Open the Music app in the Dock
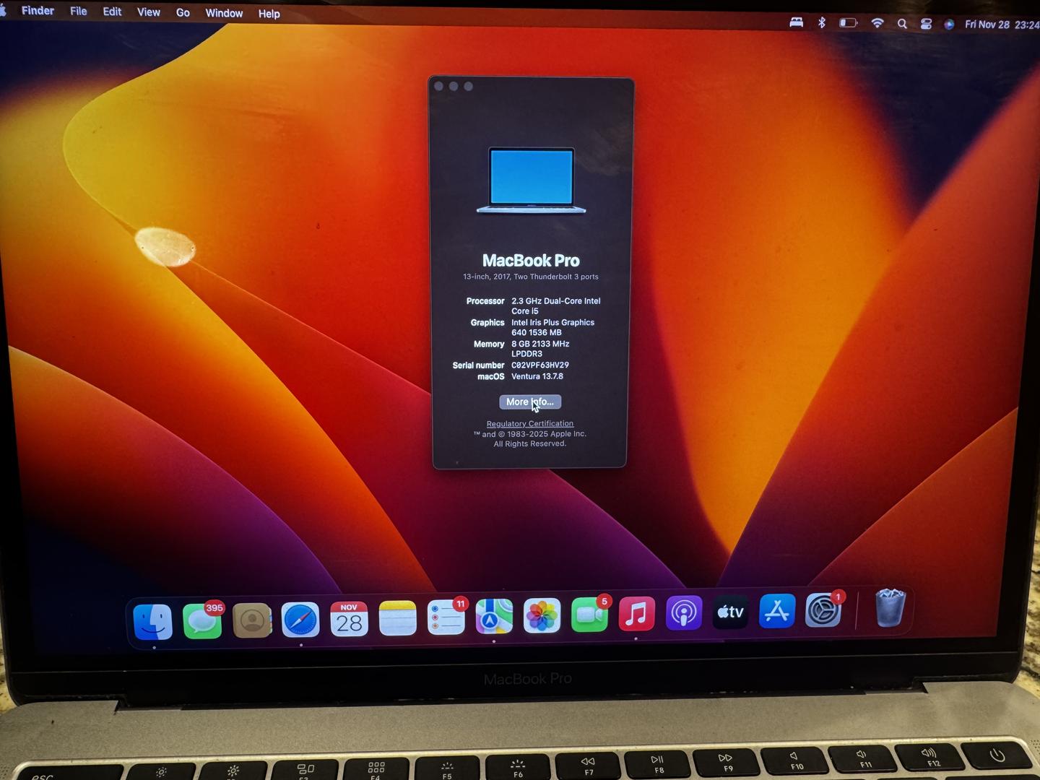 636,614
